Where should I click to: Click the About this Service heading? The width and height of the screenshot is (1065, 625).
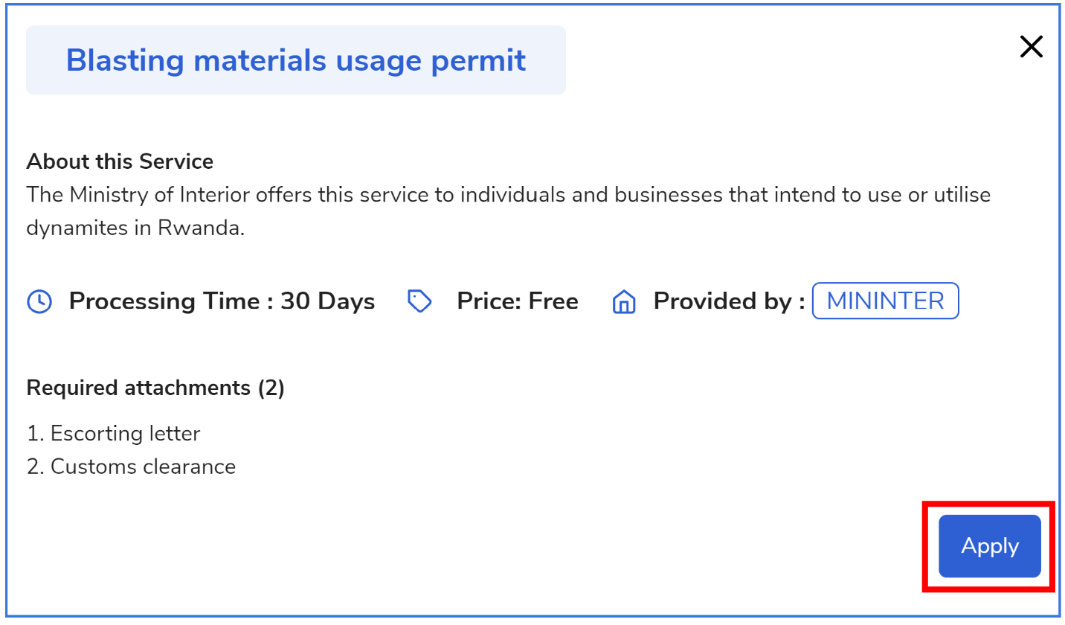coord(120,161)
